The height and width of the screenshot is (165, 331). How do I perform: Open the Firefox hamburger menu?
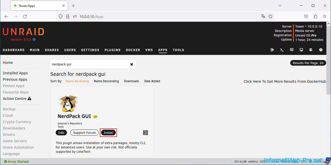325,16
